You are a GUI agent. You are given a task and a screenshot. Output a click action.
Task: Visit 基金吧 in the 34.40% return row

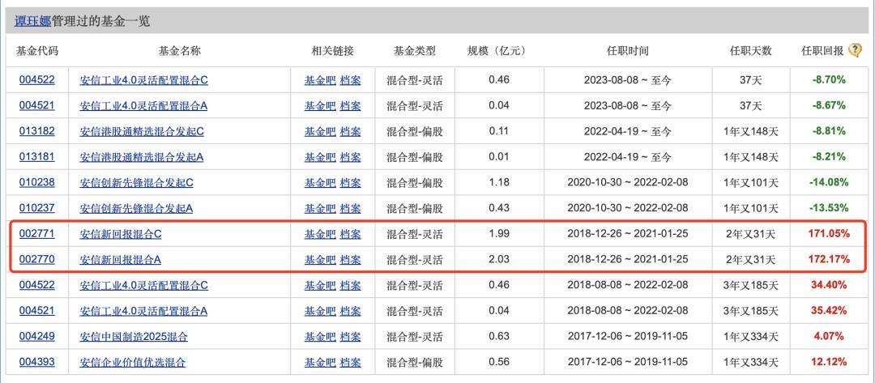coord(320,285)
